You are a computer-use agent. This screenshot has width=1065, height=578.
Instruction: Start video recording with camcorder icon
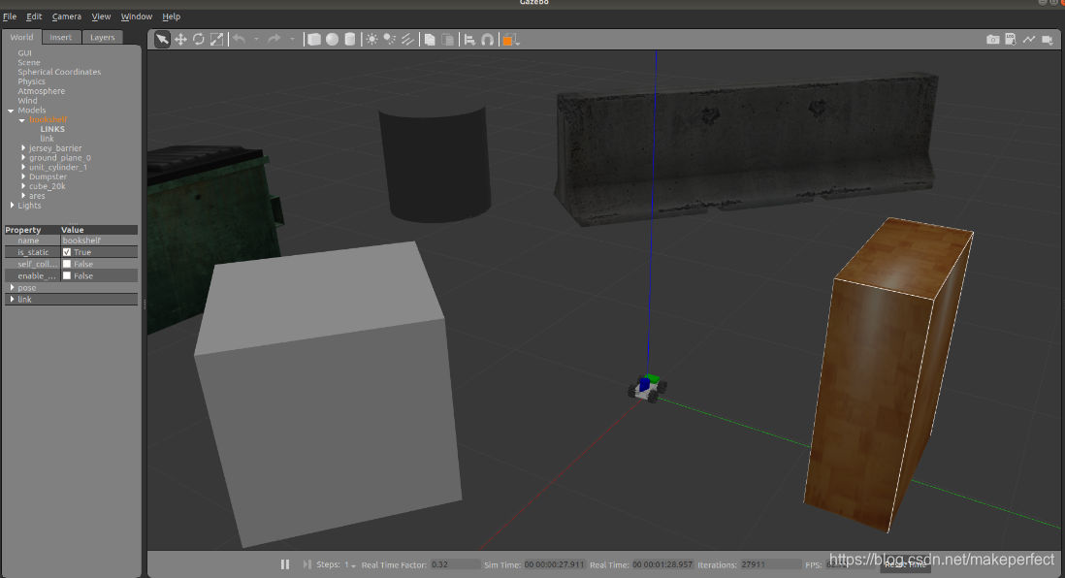tap(1048, 40)
